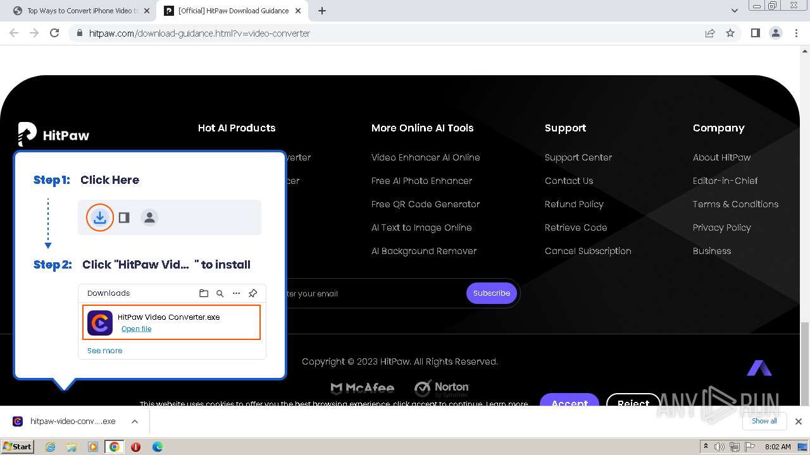The height and width of the screenshot is (455, 810).
Task: Open Opera icon in taskbar
Action: 135,447
